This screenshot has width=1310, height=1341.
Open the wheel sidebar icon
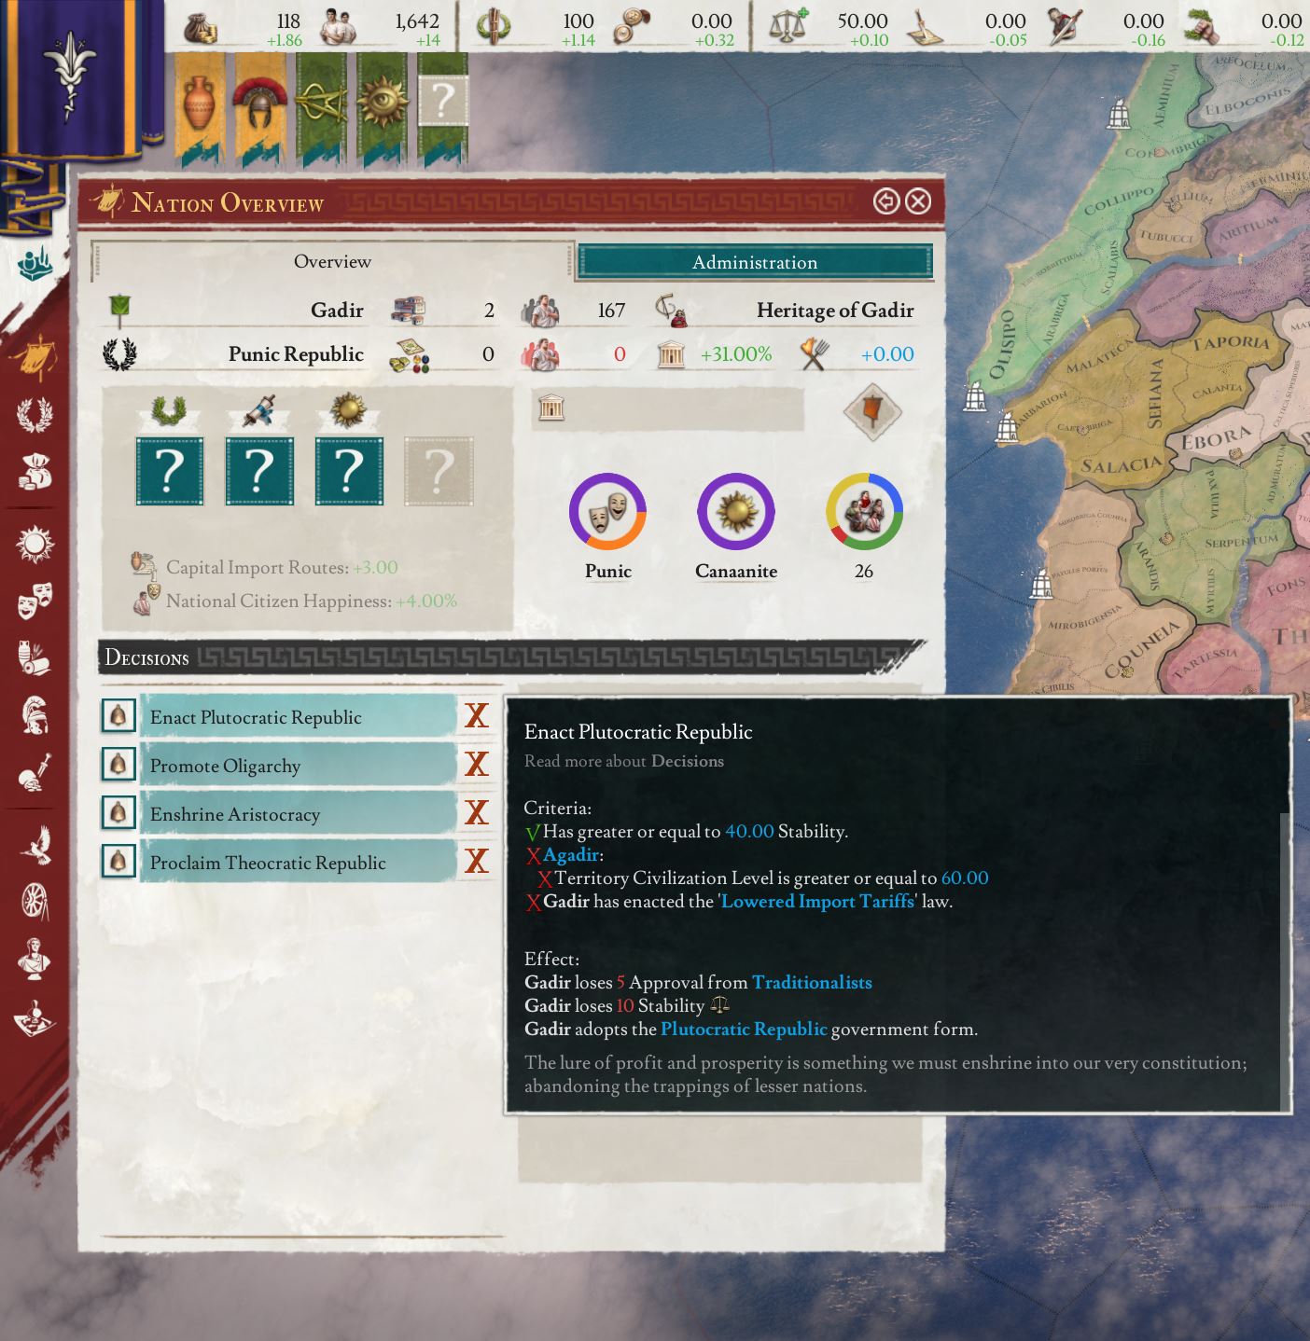[x=35, y=902]
